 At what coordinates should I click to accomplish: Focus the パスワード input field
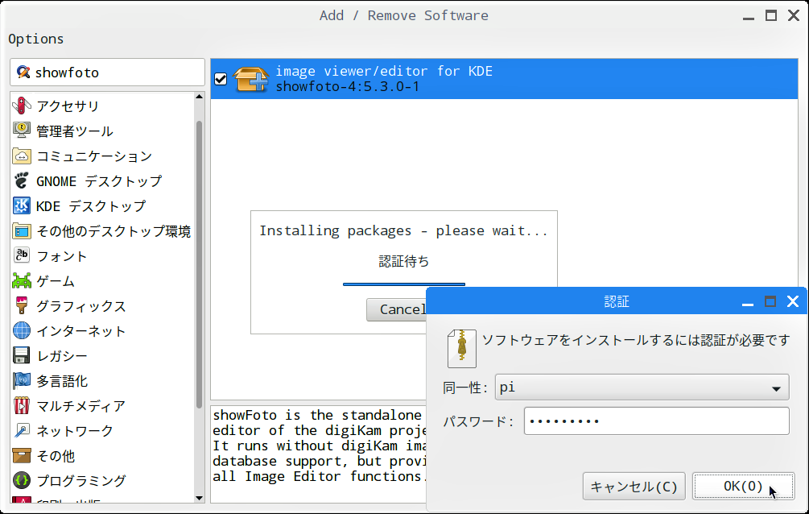click(656, 421)
